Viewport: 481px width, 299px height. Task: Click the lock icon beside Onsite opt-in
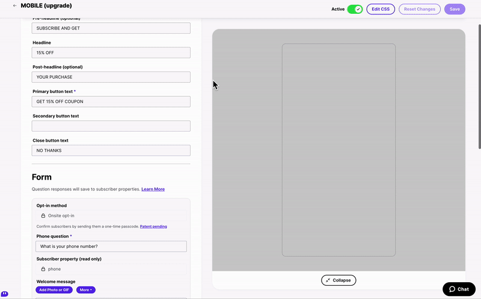click(x=43, y=216)
